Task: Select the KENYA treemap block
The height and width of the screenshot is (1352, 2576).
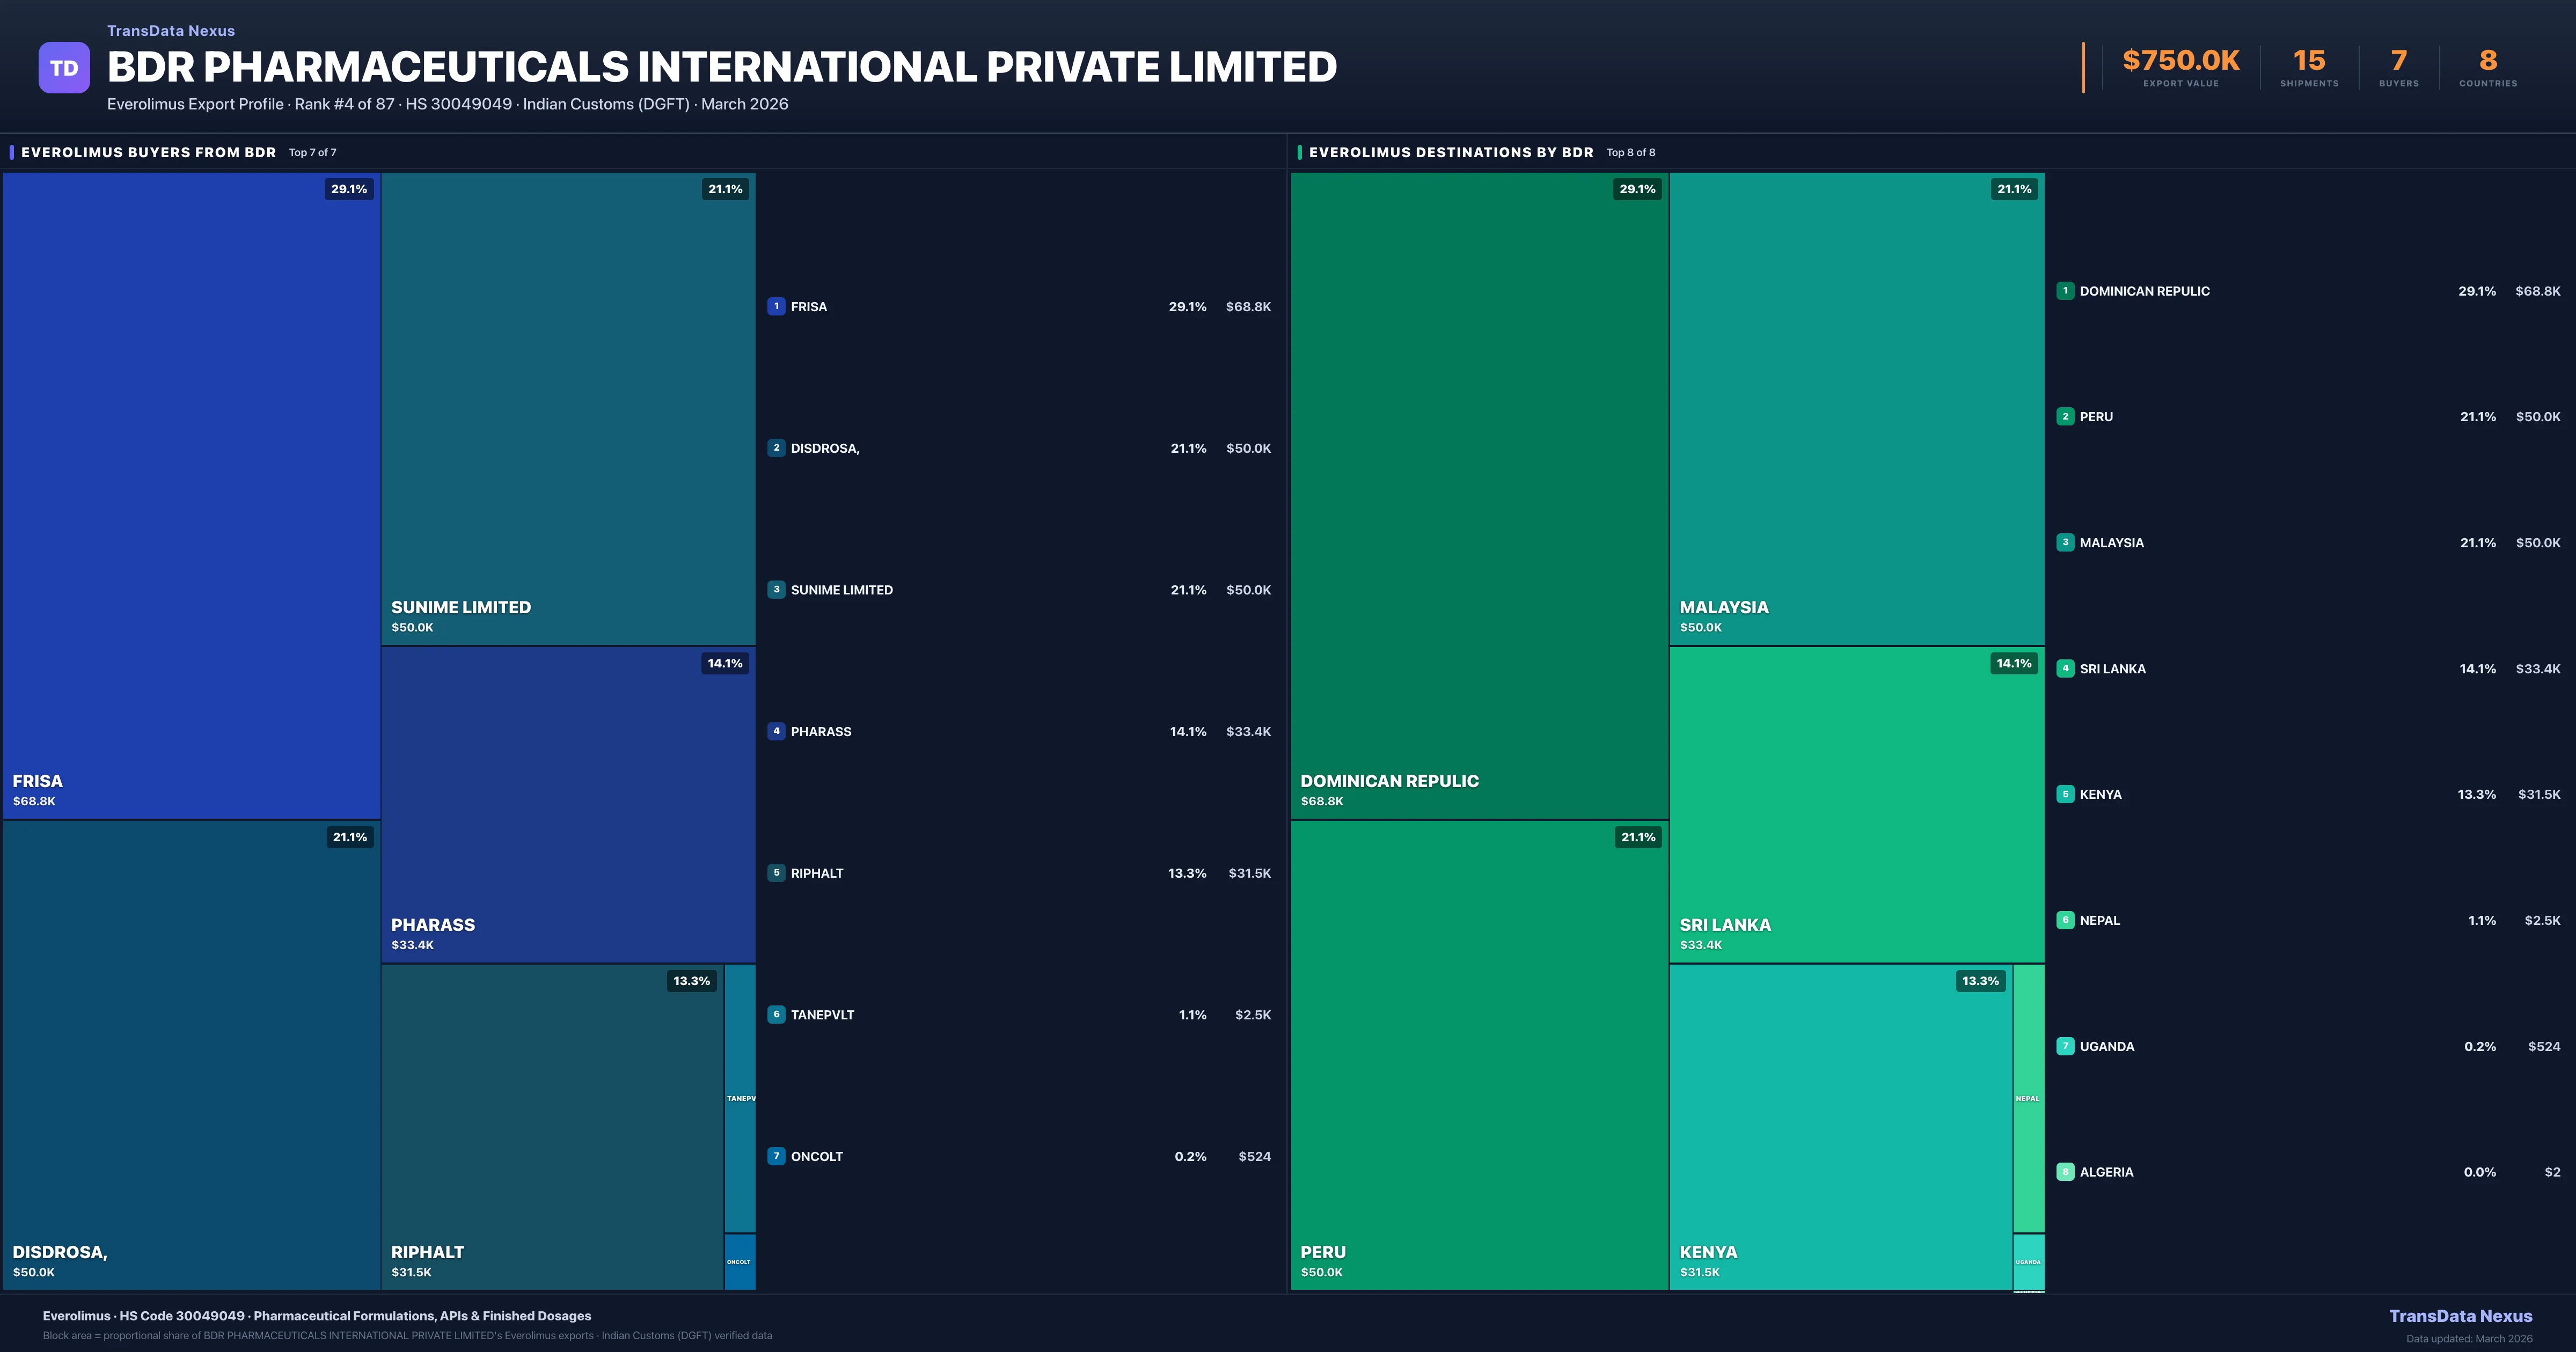Action: click(1840, 1126)
